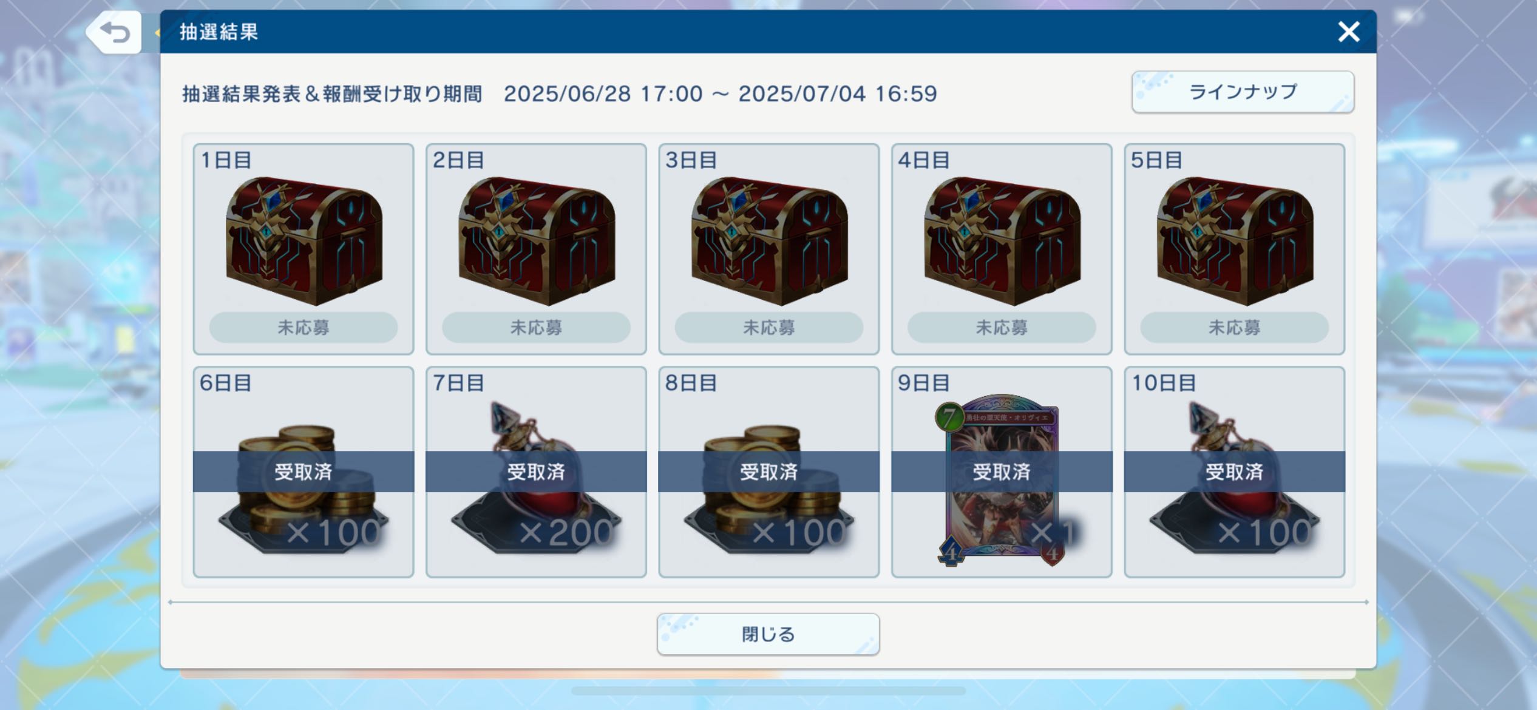Click 未応募 label under 3日目
Viewport: 1537px width, 710px height.
(x=769, y=328)
